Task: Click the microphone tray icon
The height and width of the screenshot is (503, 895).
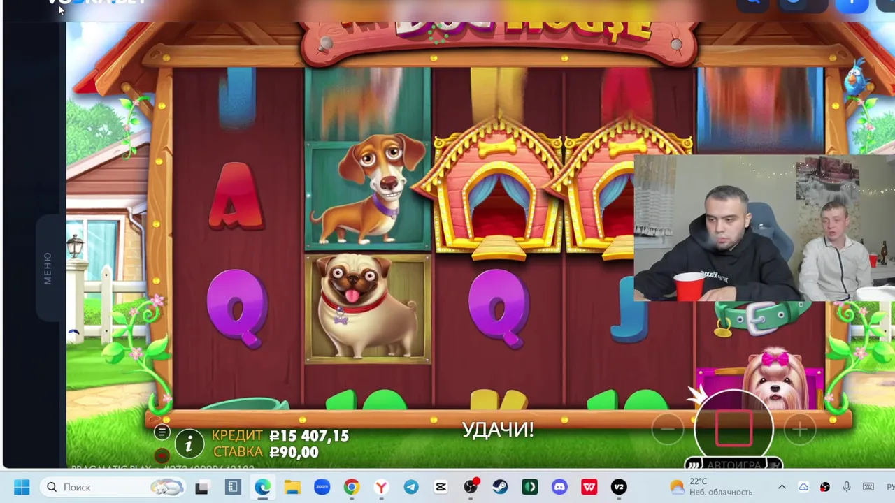Action: click(x=847, y=487)
